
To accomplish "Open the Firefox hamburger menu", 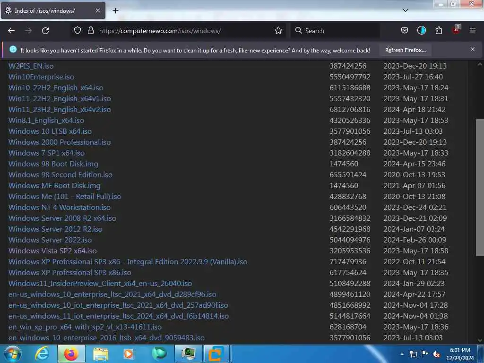I will click(x=472, y=30).
